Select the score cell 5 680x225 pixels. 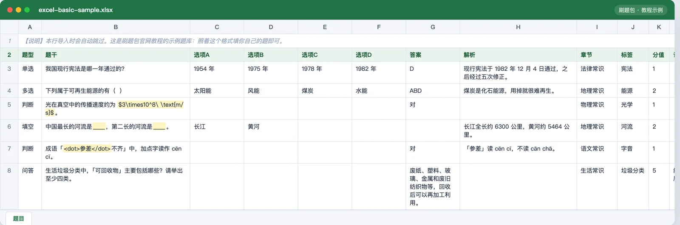pos(659,186)
